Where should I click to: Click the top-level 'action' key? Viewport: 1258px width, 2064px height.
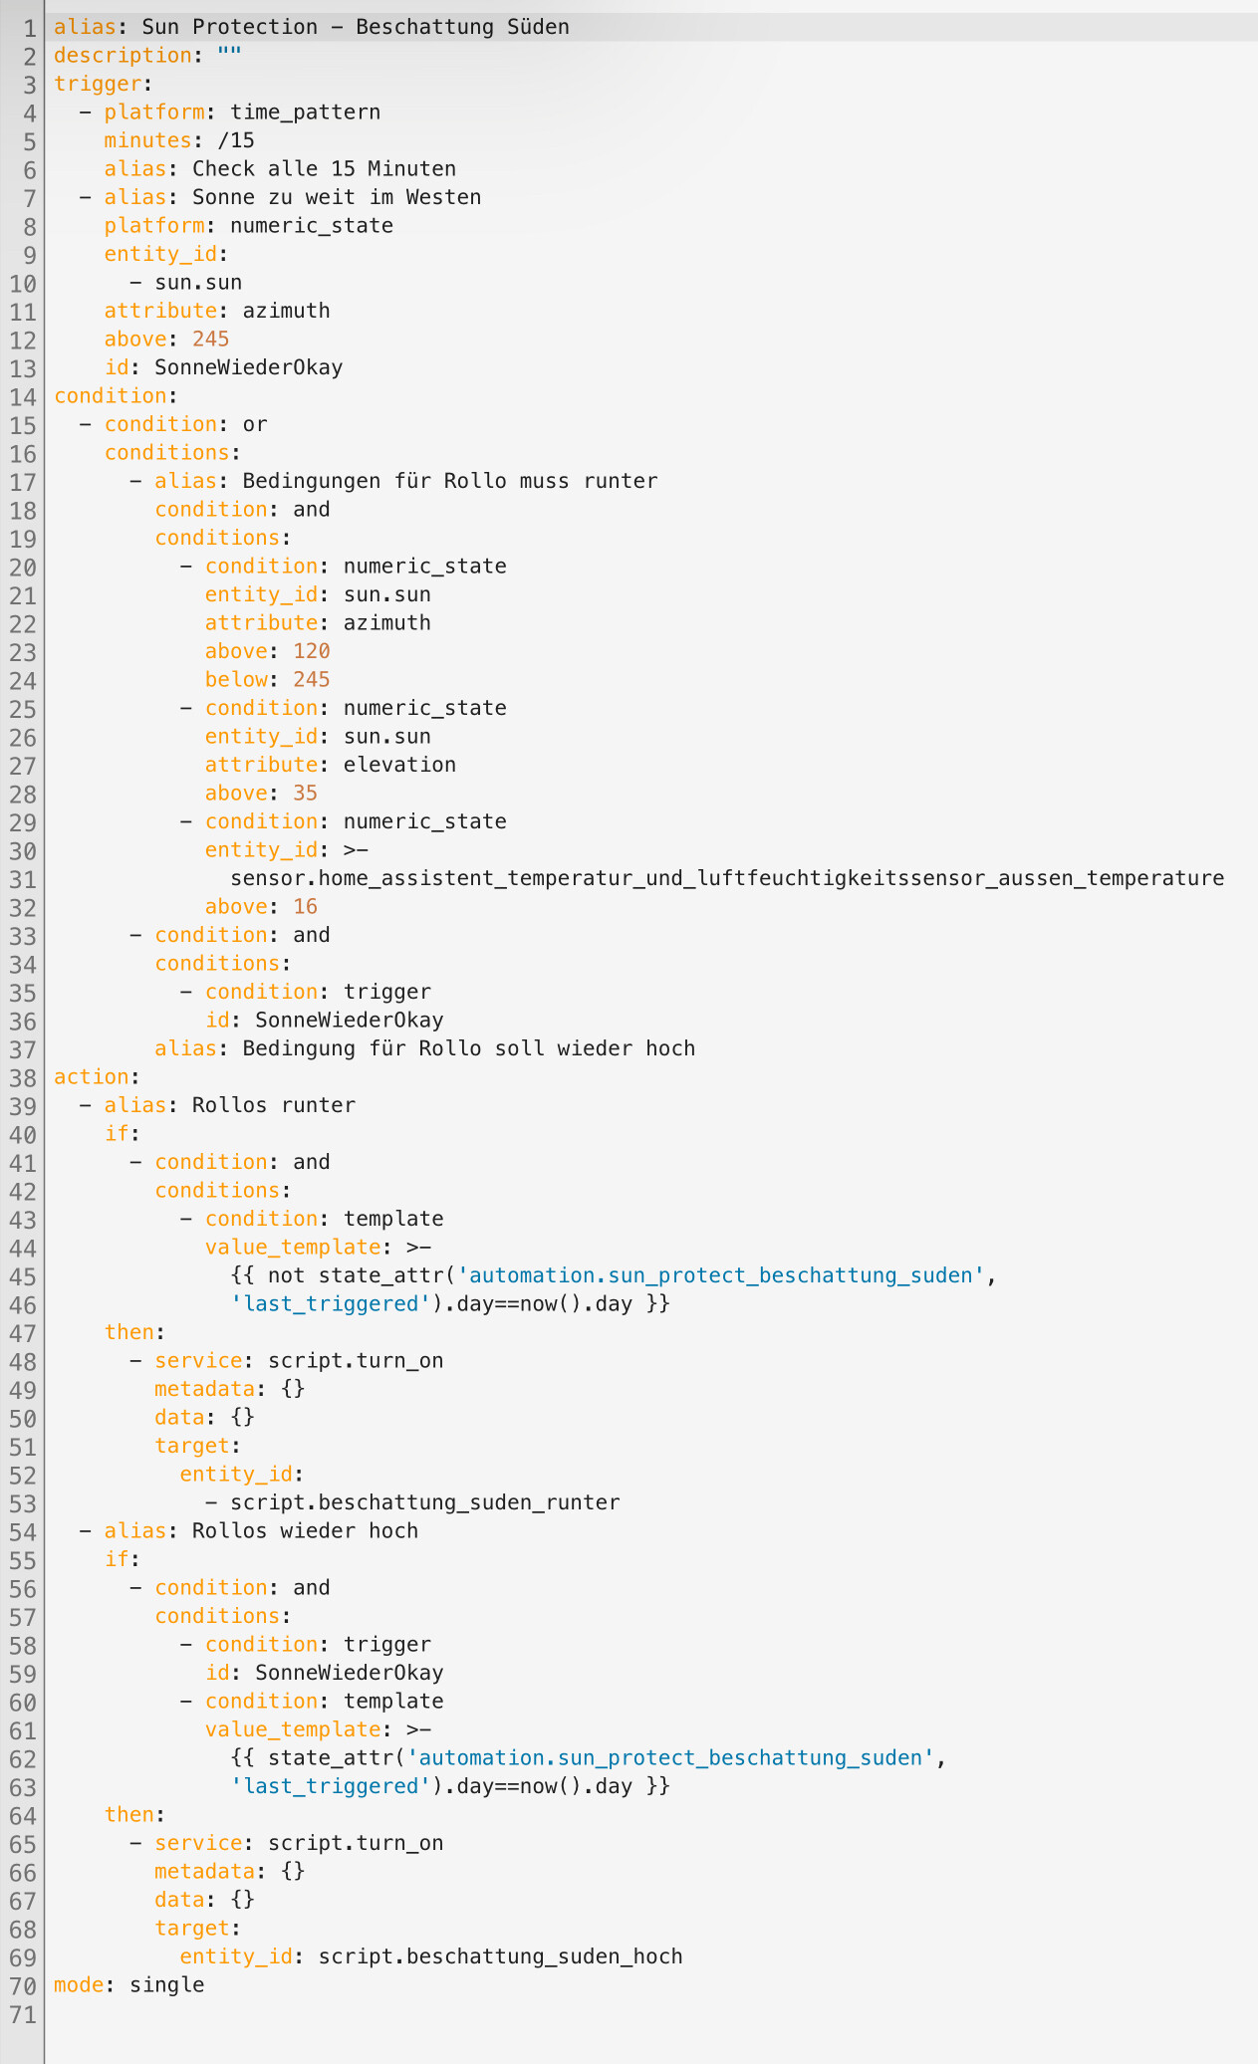pyautogui.click(x=92, y=1077)
